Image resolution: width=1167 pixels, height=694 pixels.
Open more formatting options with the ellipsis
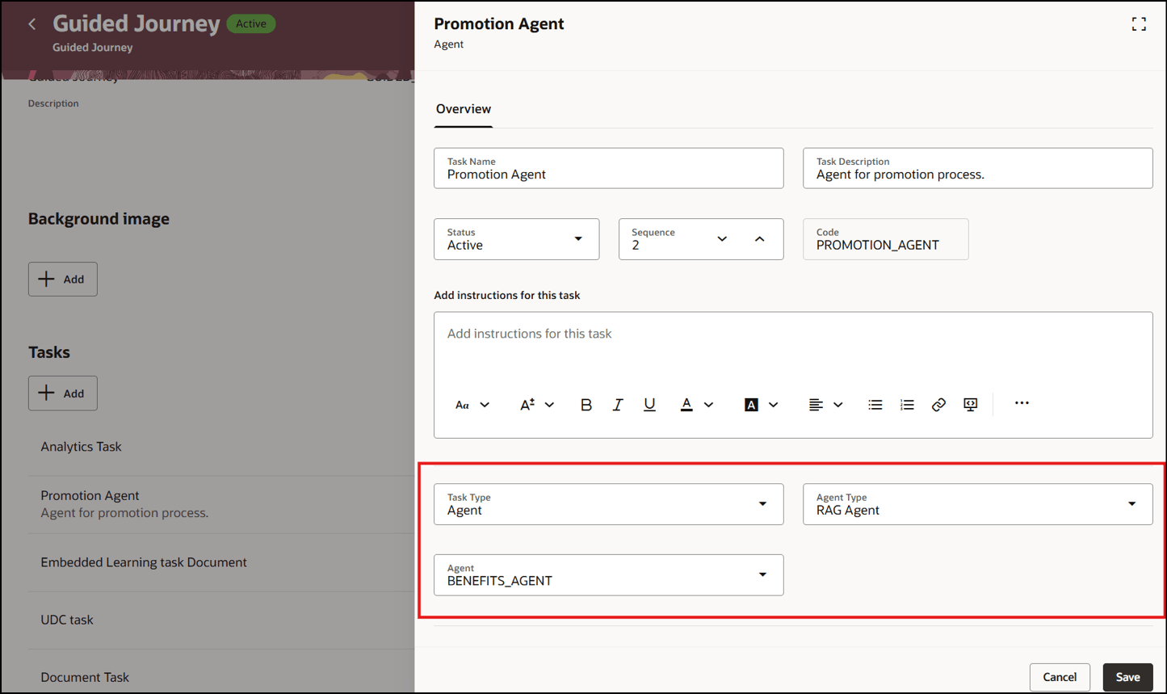click(x=1022, y=404)
